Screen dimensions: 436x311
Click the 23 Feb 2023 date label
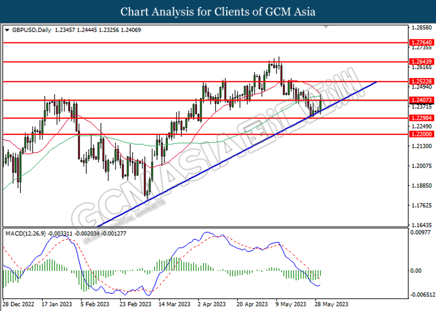135,304
